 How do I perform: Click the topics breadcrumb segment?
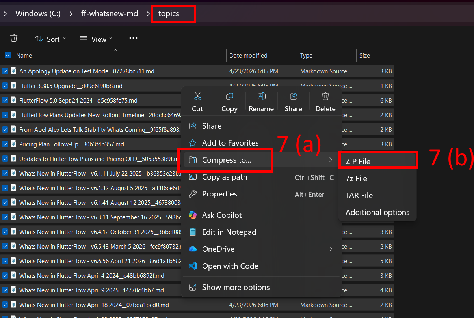[169, 14]
